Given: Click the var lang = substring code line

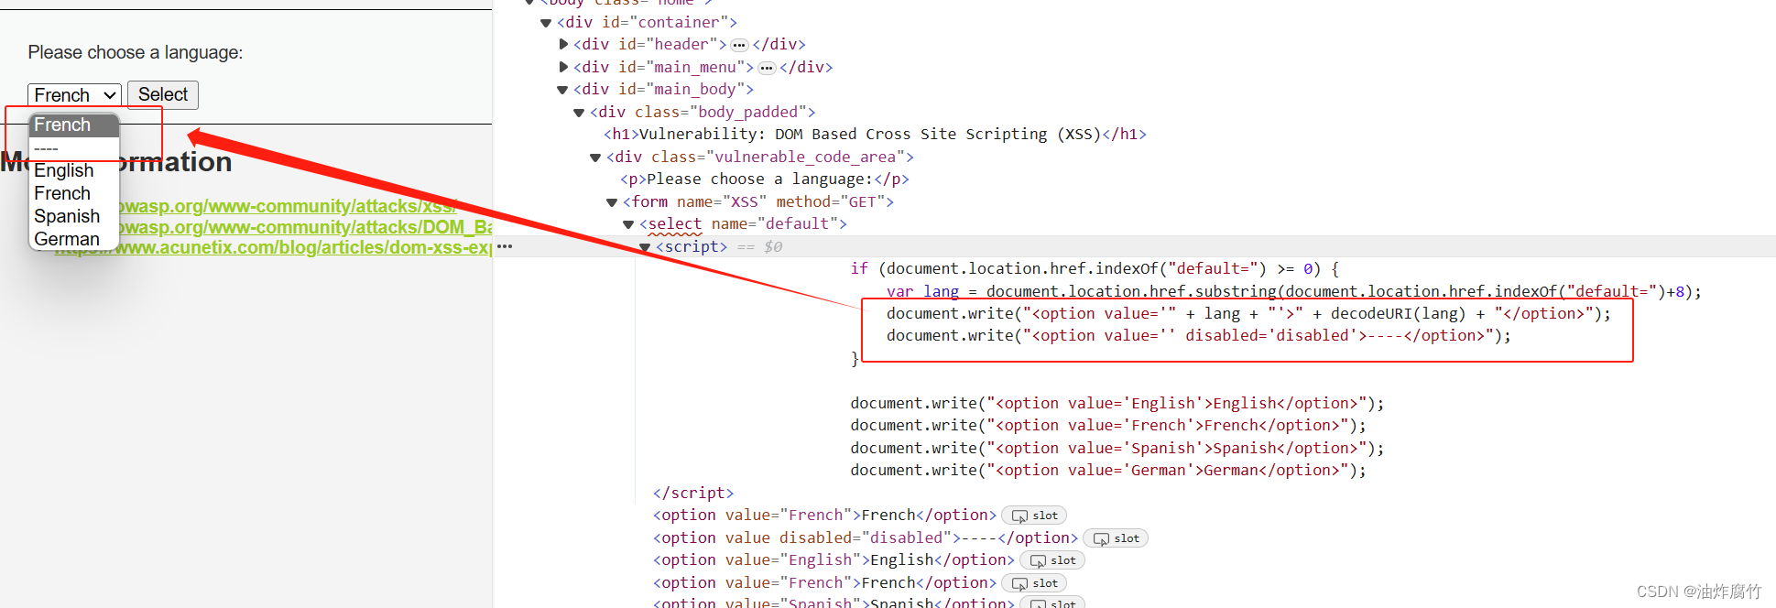Looking at the screenshot, I should point(1293,291).
